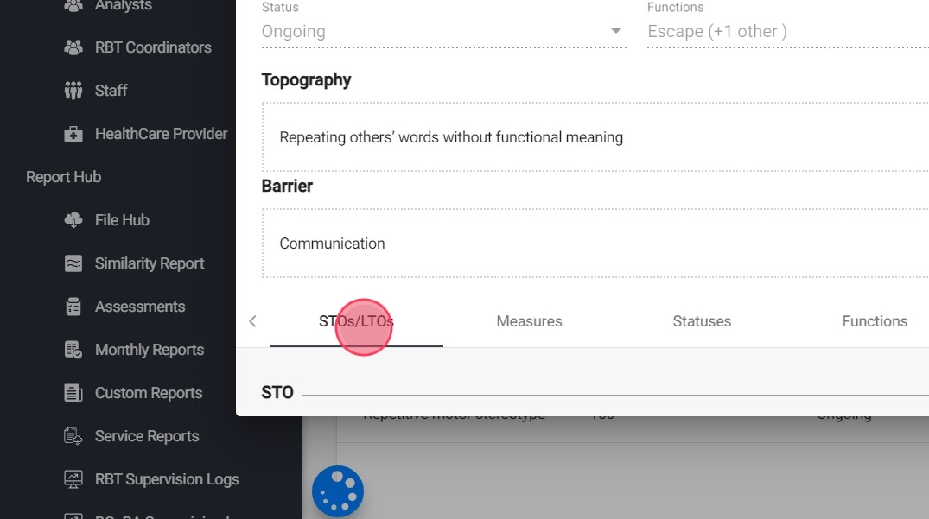Click the Custom Reports icon

(x=73, y=393)
